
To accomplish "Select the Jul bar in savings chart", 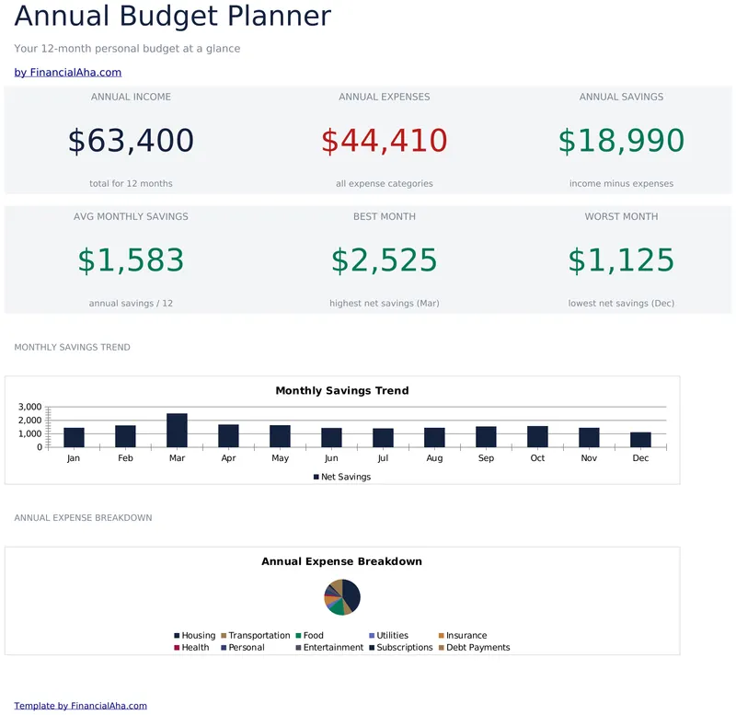I will point(383,438).
